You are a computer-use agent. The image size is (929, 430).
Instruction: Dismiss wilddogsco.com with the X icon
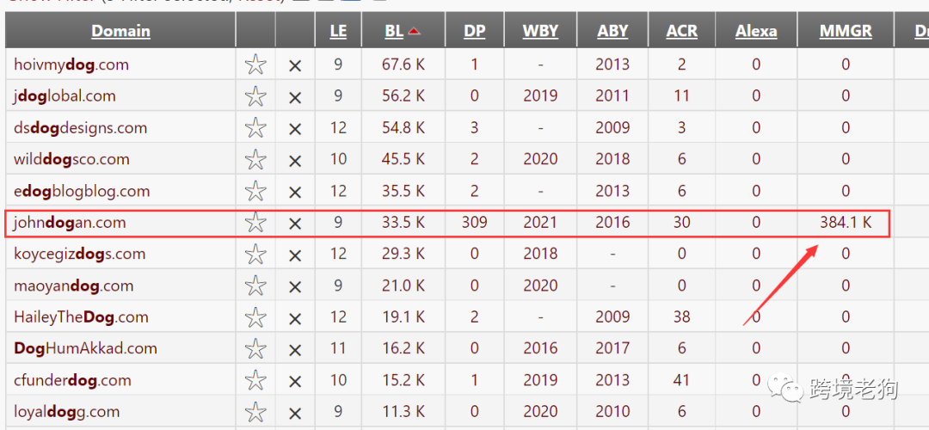coord(295,161)
